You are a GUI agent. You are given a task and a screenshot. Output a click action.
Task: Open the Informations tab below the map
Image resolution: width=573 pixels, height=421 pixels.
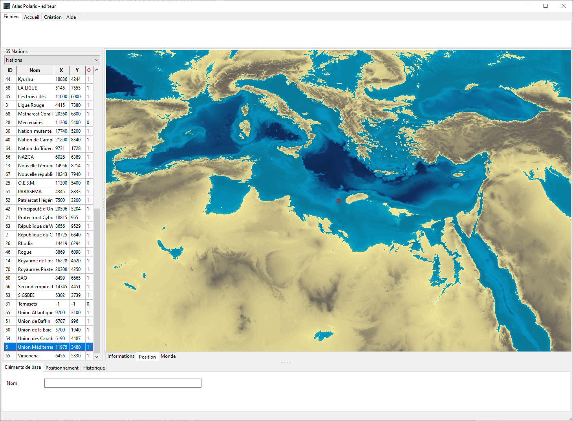click(121, 356)
